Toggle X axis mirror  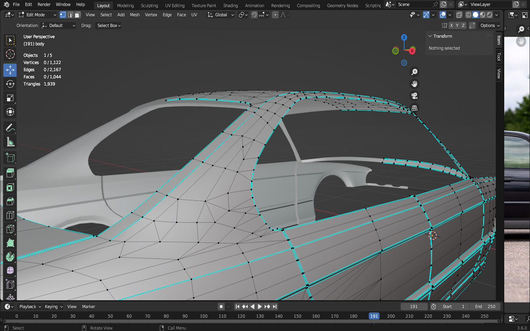pos(451,25)
